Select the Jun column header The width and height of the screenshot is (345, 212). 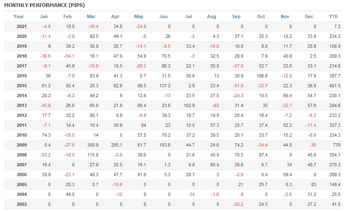pyautogui.click(x=163, y=17)
